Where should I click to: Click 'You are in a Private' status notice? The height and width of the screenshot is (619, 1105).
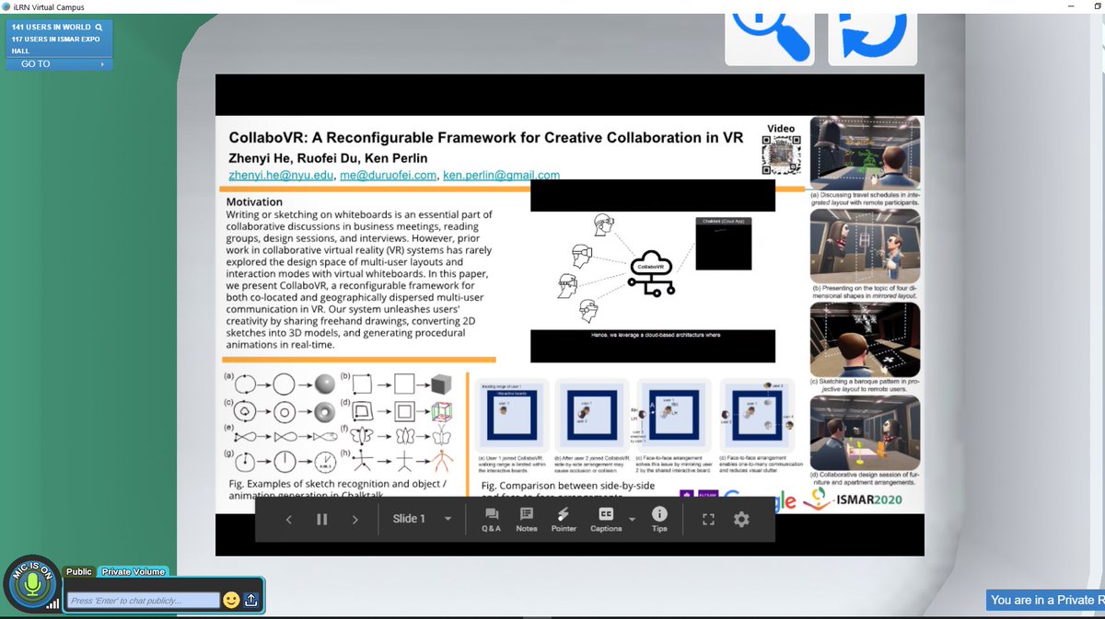click(1045, 600)
